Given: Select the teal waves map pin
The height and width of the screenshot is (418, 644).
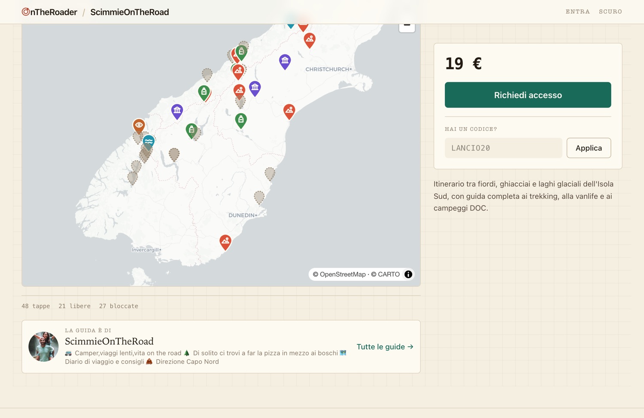Looking at the screenshot, I should pyautogui.click(x=149, y=142).
